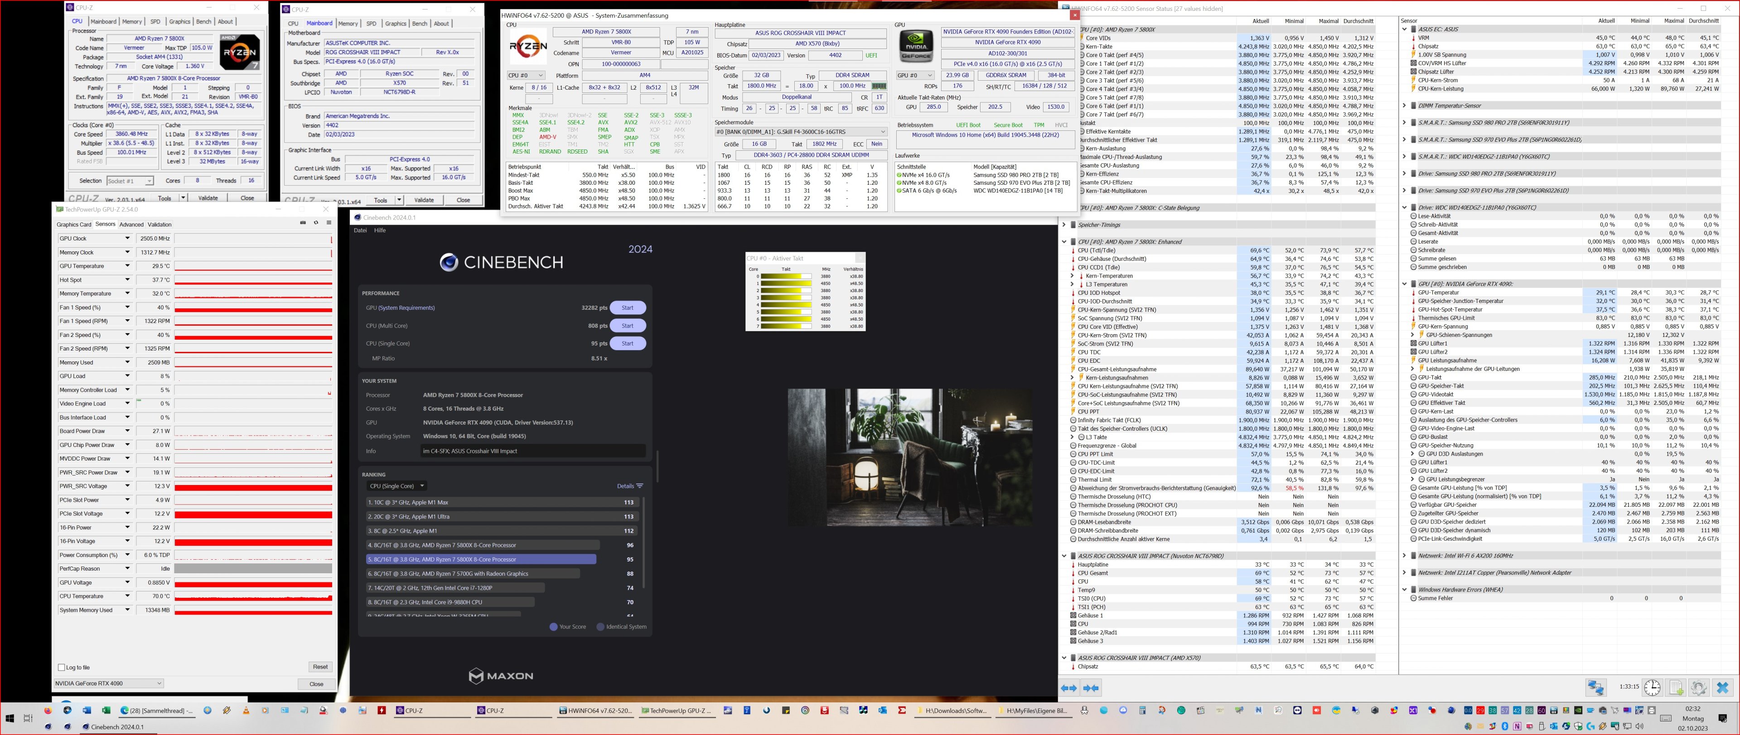Open the CPU (Single Core) ranking dropdown
The image size is (1740, 735).
click(x=396, y=486)
